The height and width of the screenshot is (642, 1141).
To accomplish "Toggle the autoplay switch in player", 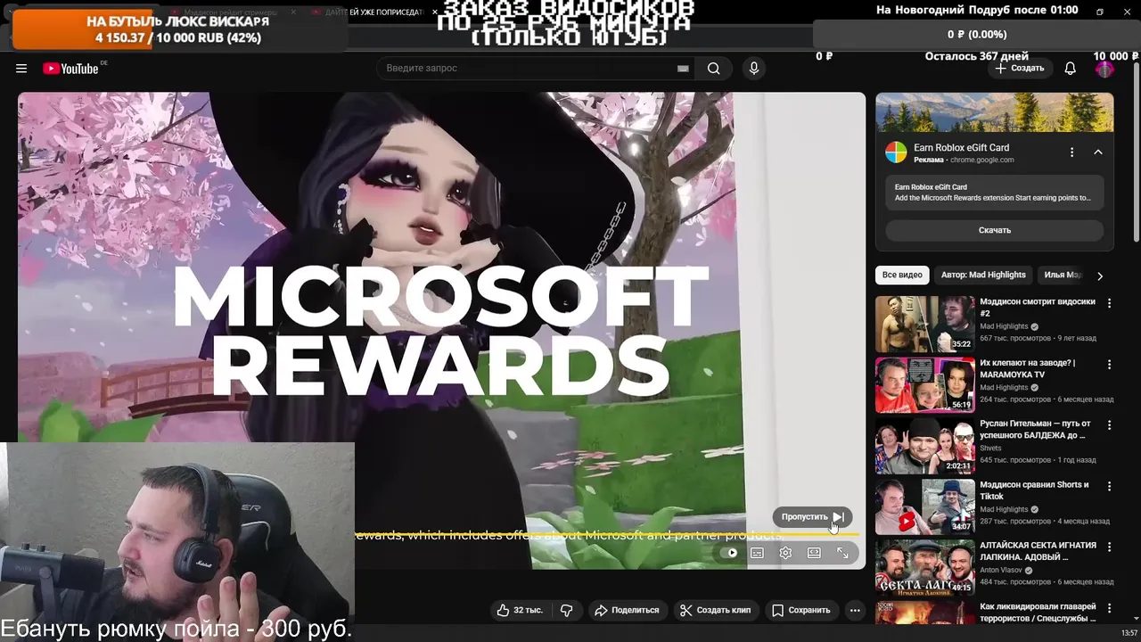I will coord(730,553).
